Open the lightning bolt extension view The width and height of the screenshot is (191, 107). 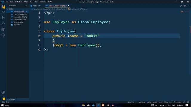pyautogui.click(x=3, y=35)
